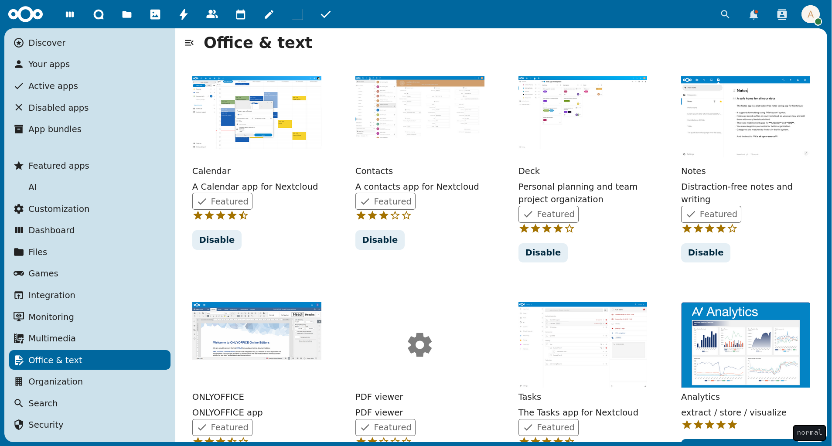This screenshot has width=832, height=446.
Task: Open PDF viewer gear placeholder icon
Action: click(x=420, y=345)
